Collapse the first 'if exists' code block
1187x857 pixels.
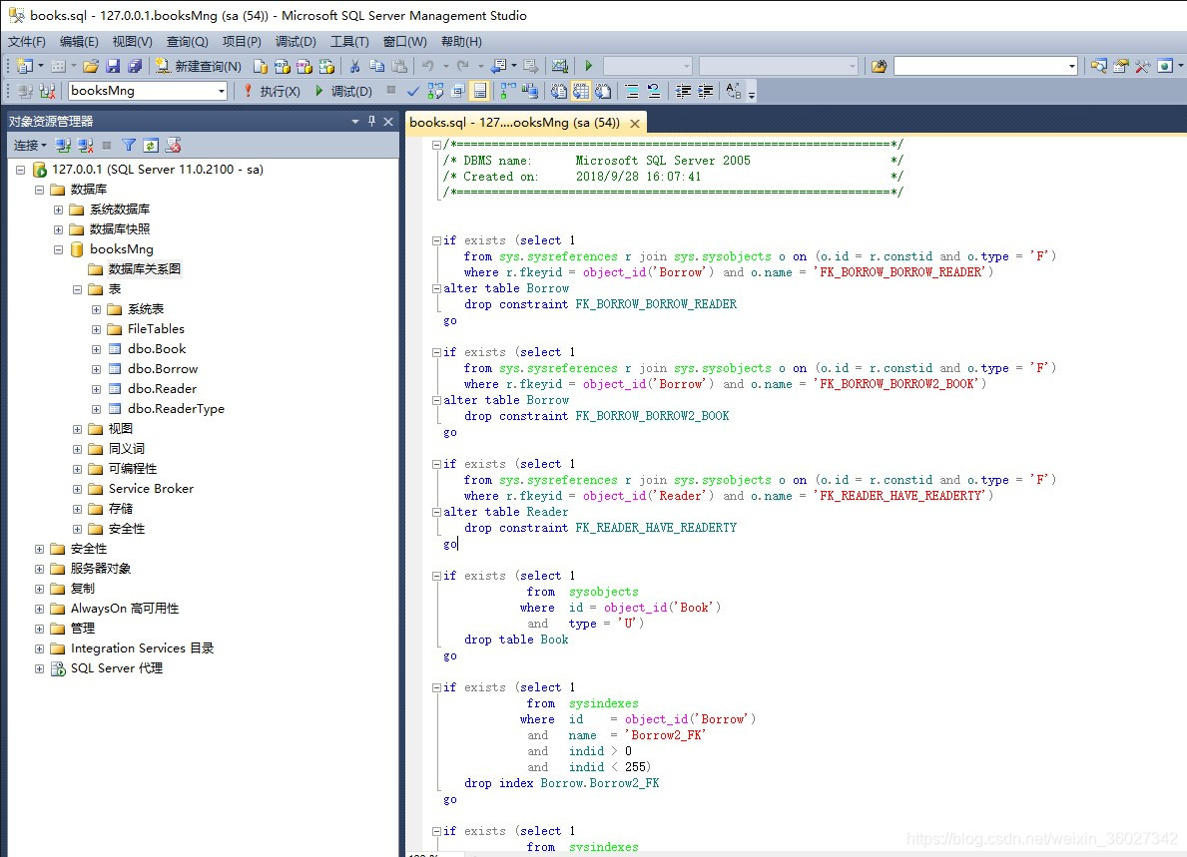pos(437,240)
